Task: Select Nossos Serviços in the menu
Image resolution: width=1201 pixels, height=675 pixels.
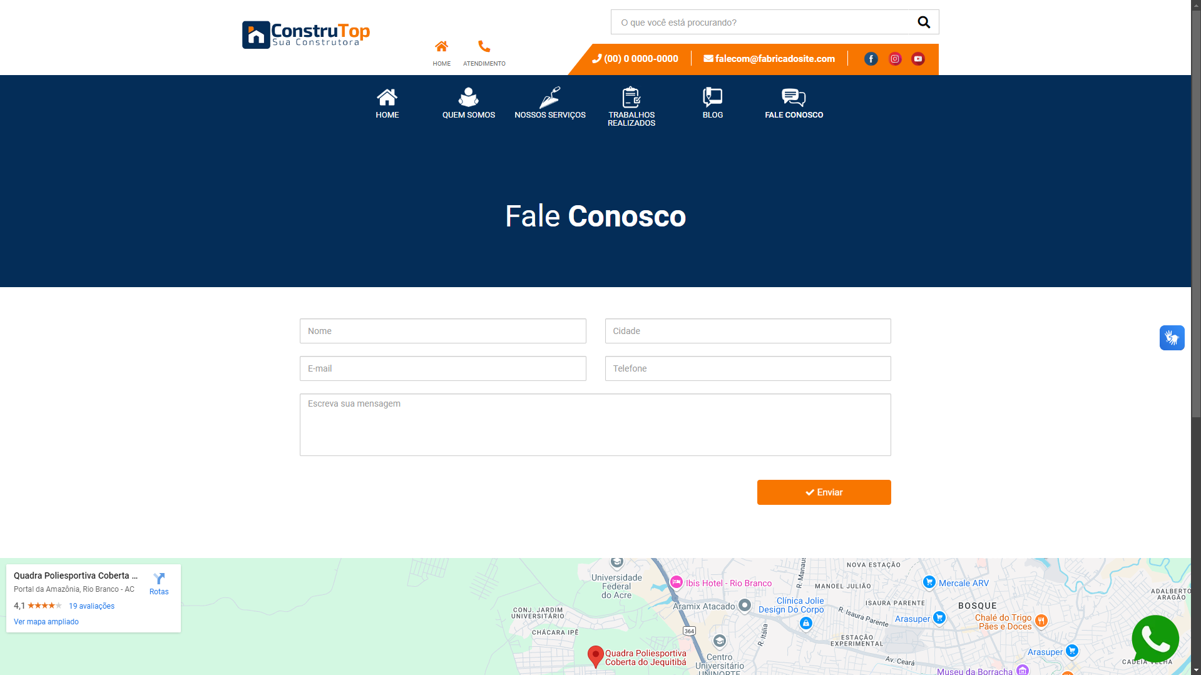Action: [x=549, y=104]
